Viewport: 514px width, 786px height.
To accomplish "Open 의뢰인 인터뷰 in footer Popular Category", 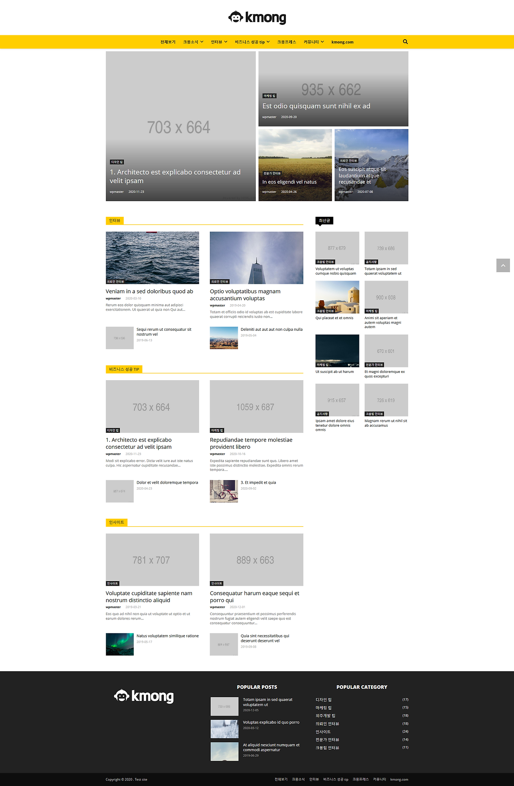I will (x=327, y=724).
